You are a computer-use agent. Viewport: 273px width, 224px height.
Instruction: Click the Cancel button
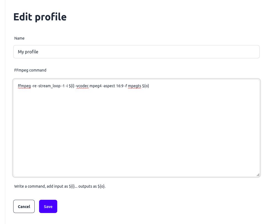pyautogui.click(x=24, y=206)
